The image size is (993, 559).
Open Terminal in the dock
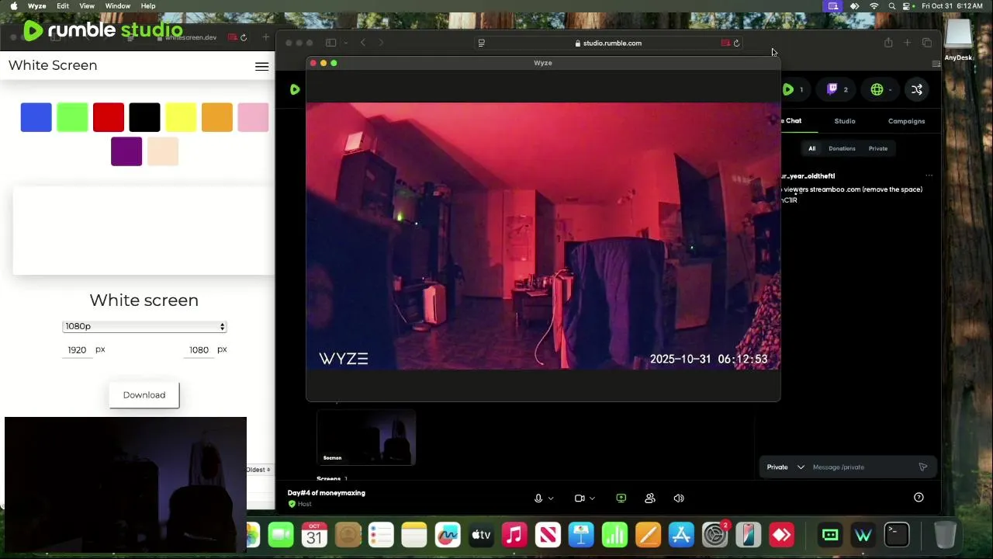tap(897, 535)
